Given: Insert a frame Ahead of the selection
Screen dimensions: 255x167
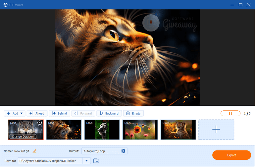Looking at the screenshot, I should 37,113.
